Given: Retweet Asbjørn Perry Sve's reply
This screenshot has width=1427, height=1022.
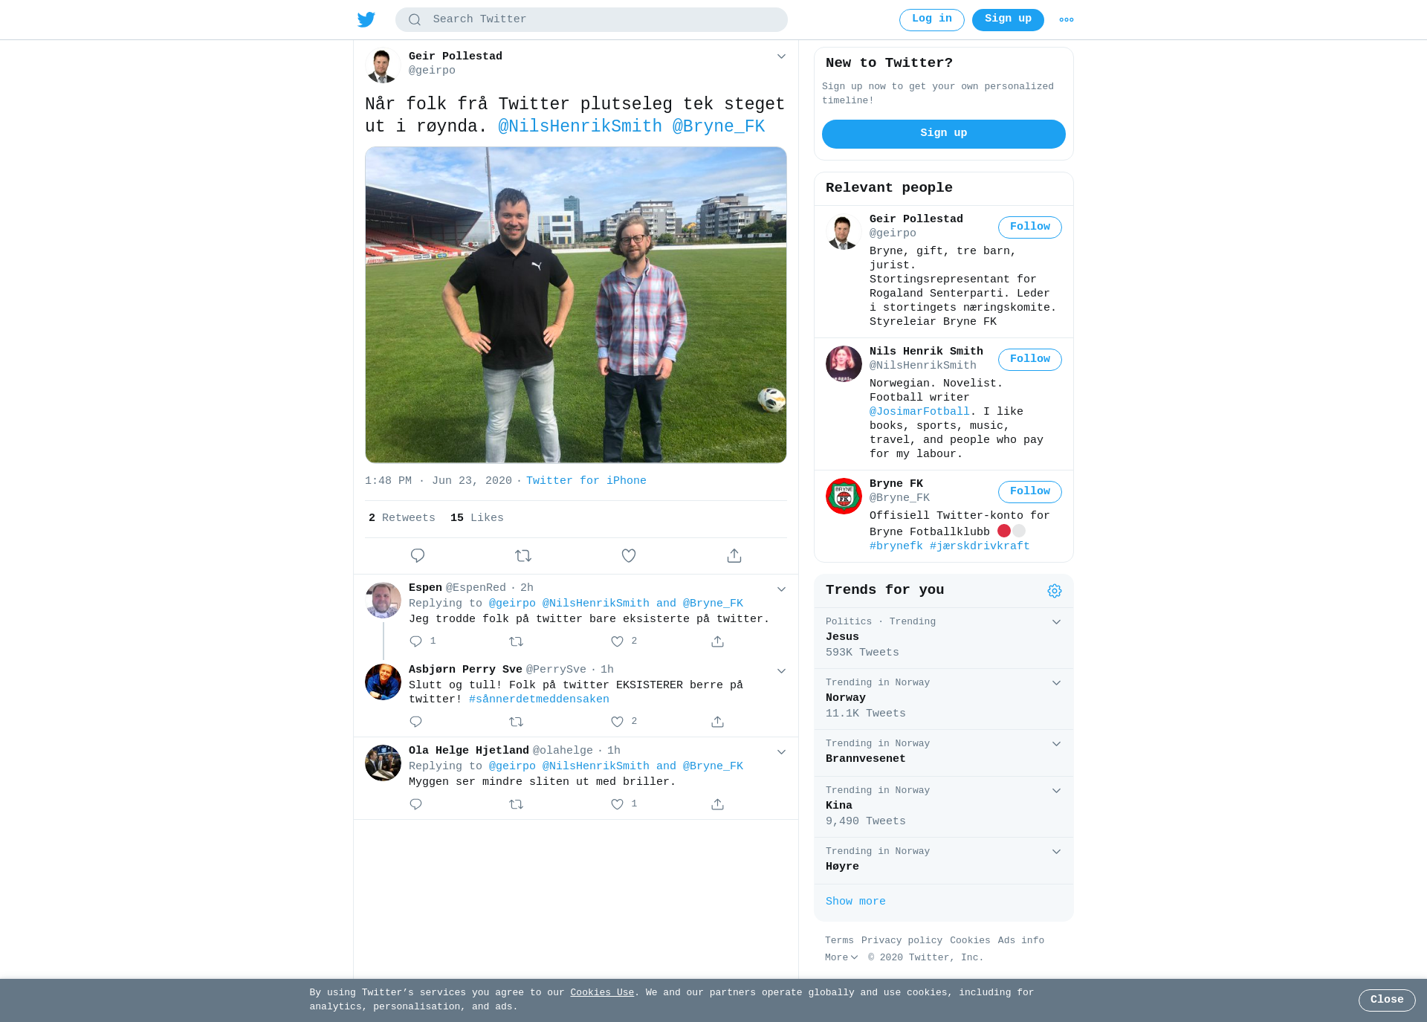Looking at the screenshot, I should 516,722.
